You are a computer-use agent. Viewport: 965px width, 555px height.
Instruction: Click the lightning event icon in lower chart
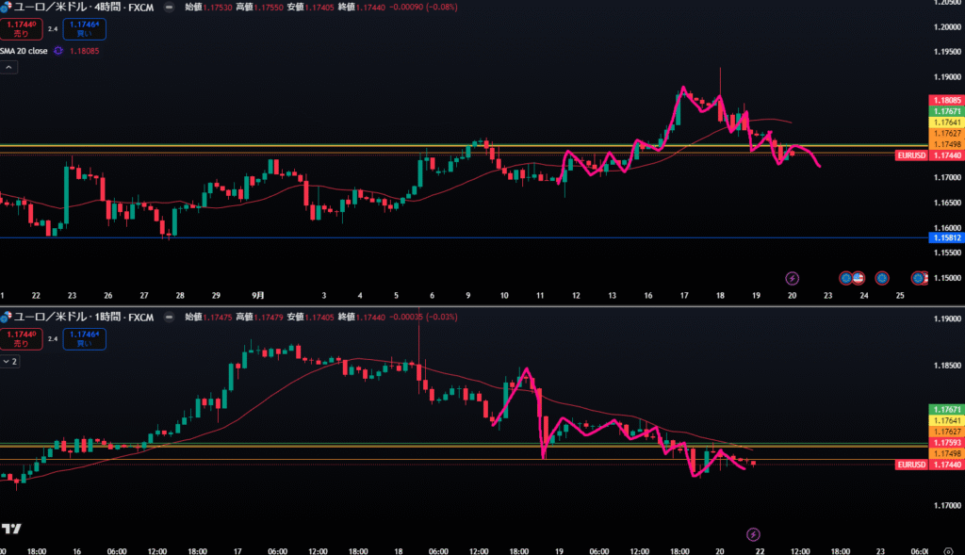pos(752,534)
